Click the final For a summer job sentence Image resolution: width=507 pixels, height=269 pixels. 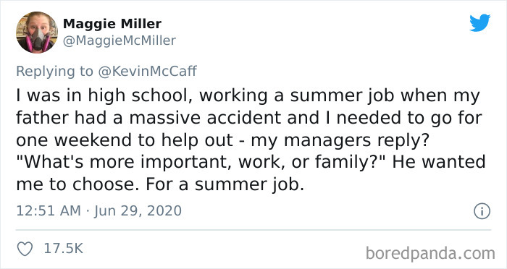click(x=225, y=184)
